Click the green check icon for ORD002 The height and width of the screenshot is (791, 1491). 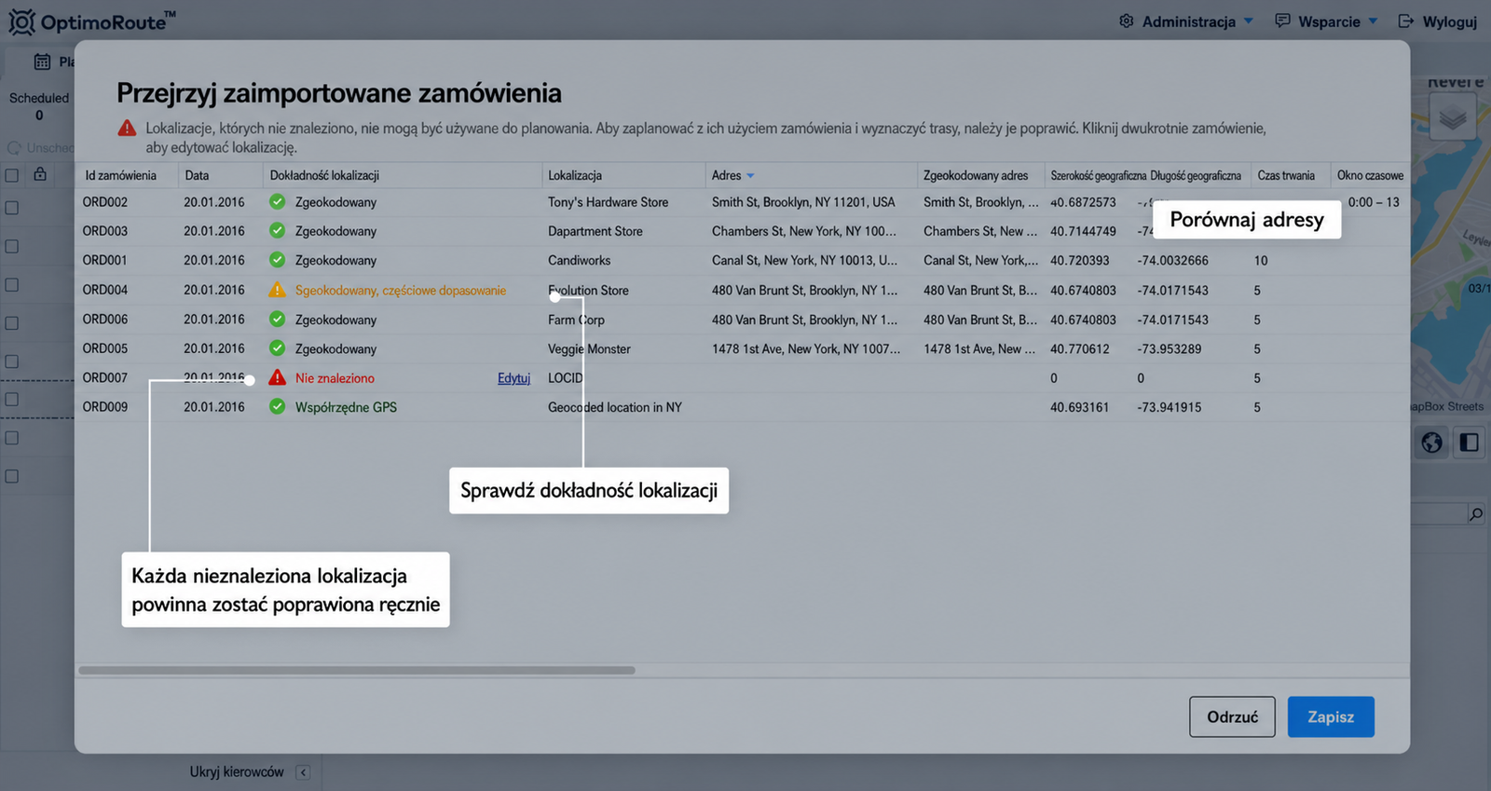(x=277, y=201)
